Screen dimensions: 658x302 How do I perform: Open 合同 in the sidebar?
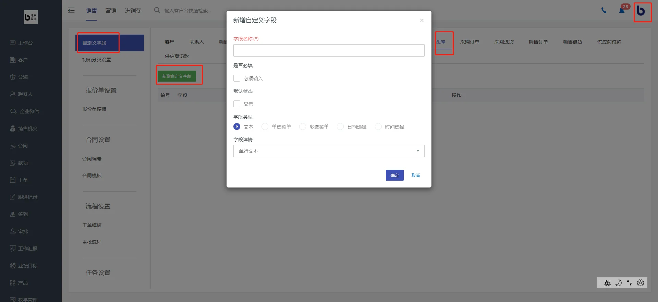tap(19, 146)
